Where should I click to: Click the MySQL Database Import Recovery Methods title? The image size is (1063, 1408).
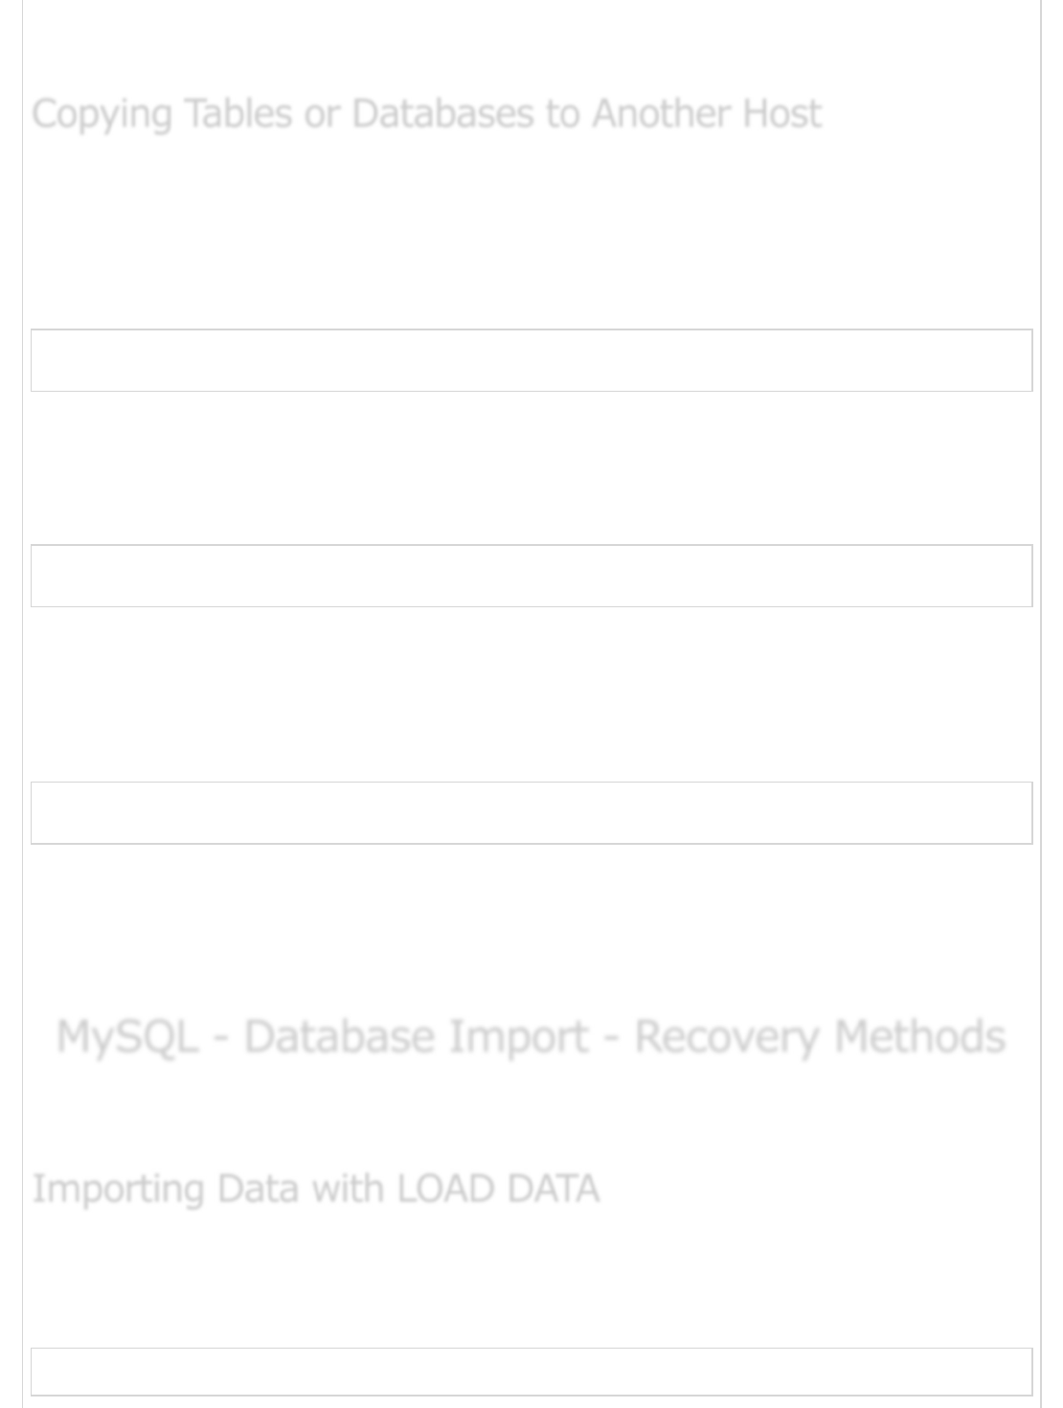click(531, 1037)
